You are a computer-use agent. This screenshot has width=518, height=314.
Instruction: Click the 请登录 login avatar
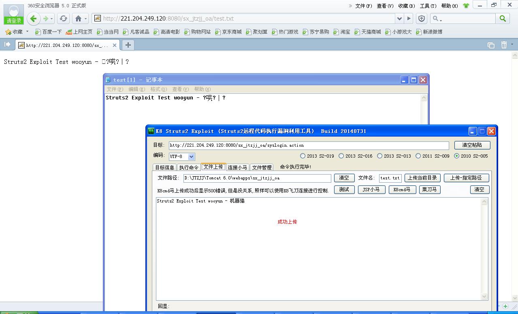[14, 14]
